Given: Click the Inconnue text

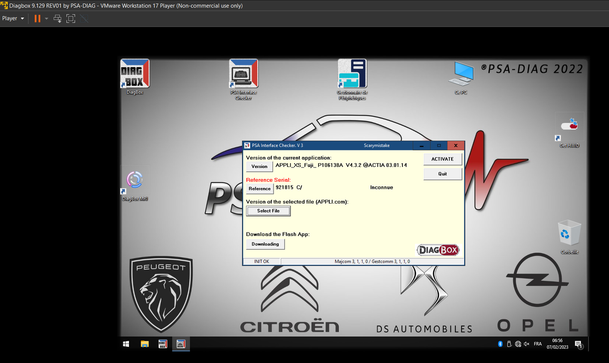Looking at the screenshot, I should pos(382,187).
